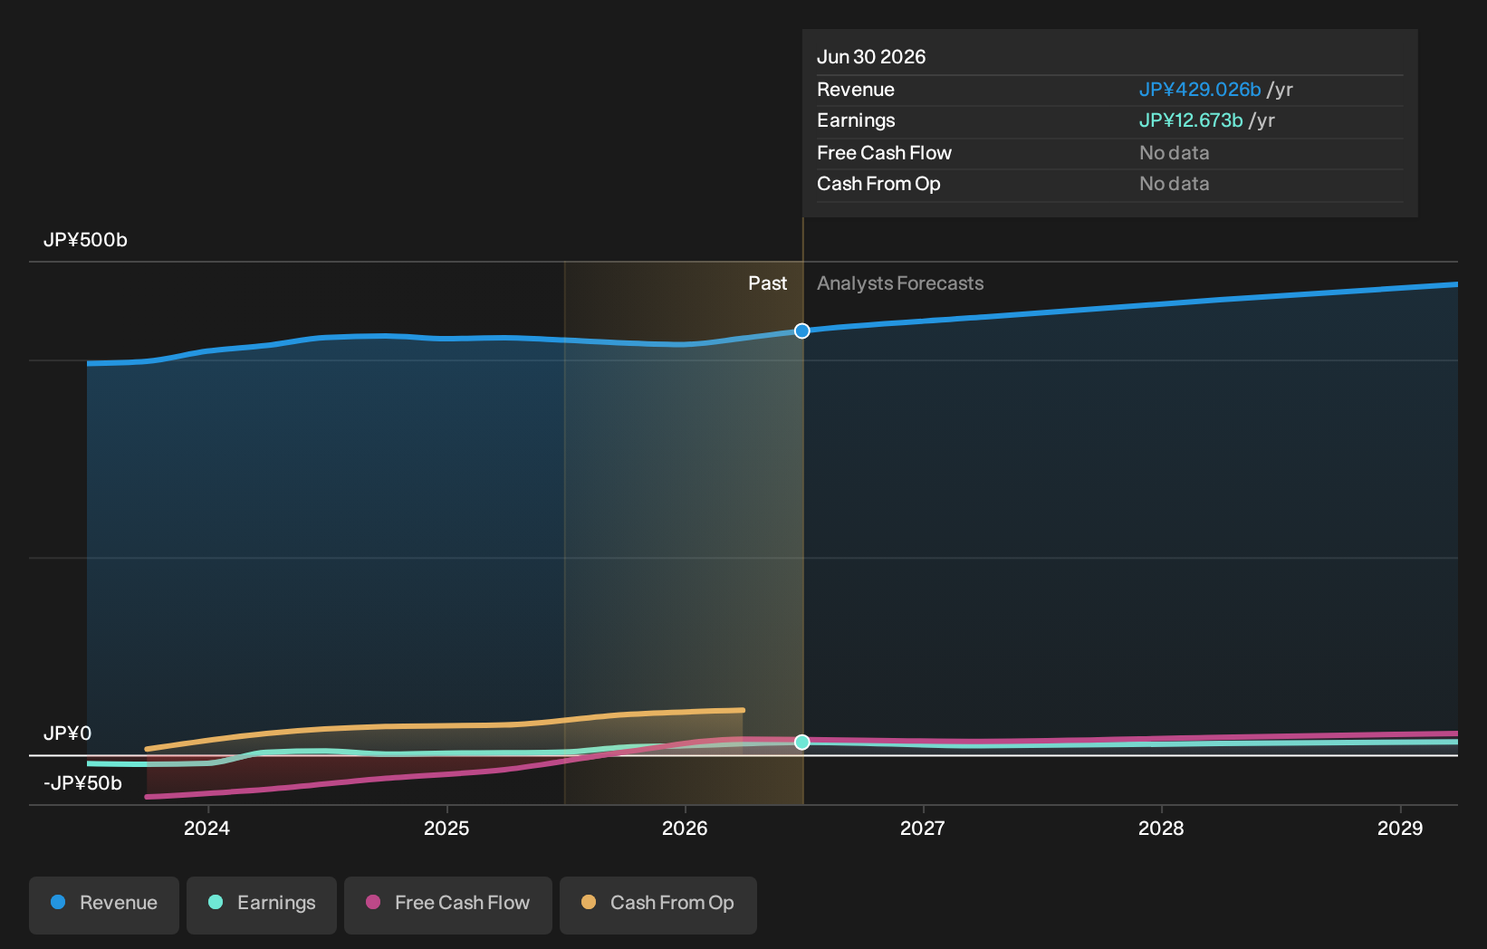Click the JP¥500b y-axis label
The image size is (1487, 949).
point(85,240)
